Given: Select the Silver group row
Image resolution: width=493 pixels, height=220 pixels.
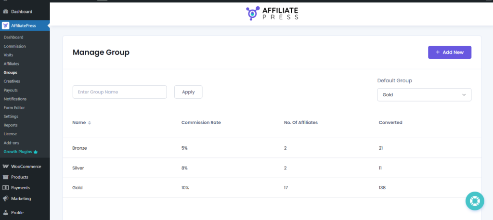Looking at the screenshot, I should (x=79, y=168).
